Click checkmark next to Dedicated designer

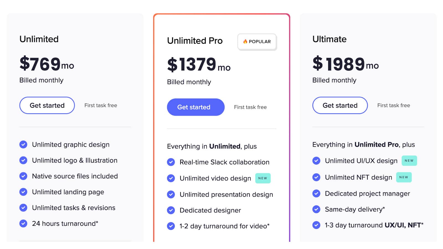[x=171, y=210]
